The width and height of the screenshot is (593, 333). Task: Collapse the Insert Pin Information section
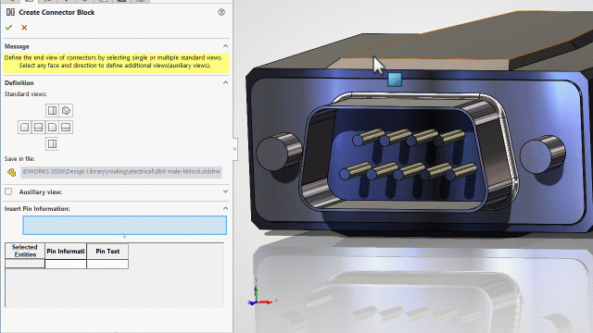coord(225,208)
